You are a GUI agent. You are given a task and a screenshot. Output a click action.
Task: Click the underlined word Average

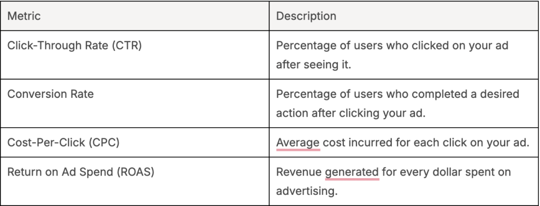(298, 142)
